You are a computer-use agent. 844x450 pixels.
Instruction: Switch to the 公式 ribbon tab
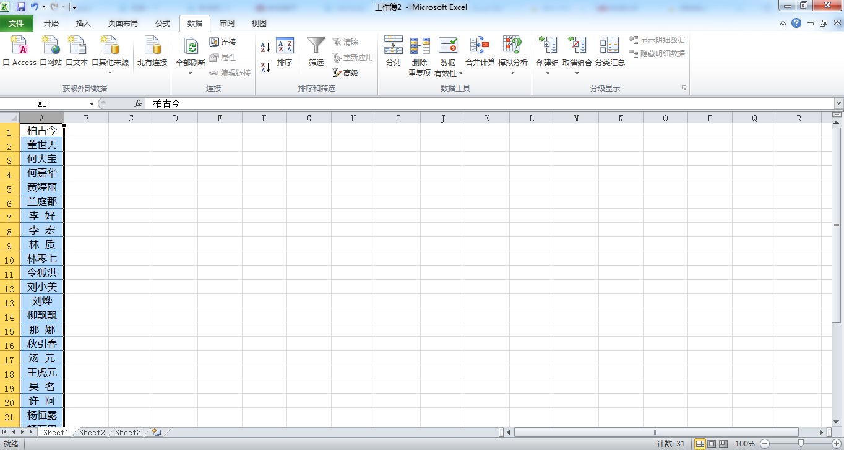click(163, 23)
